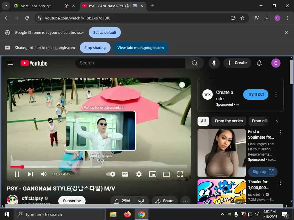Toggle closed captions CC
Screen dimensions: 294x220
[x=125, y=174]
